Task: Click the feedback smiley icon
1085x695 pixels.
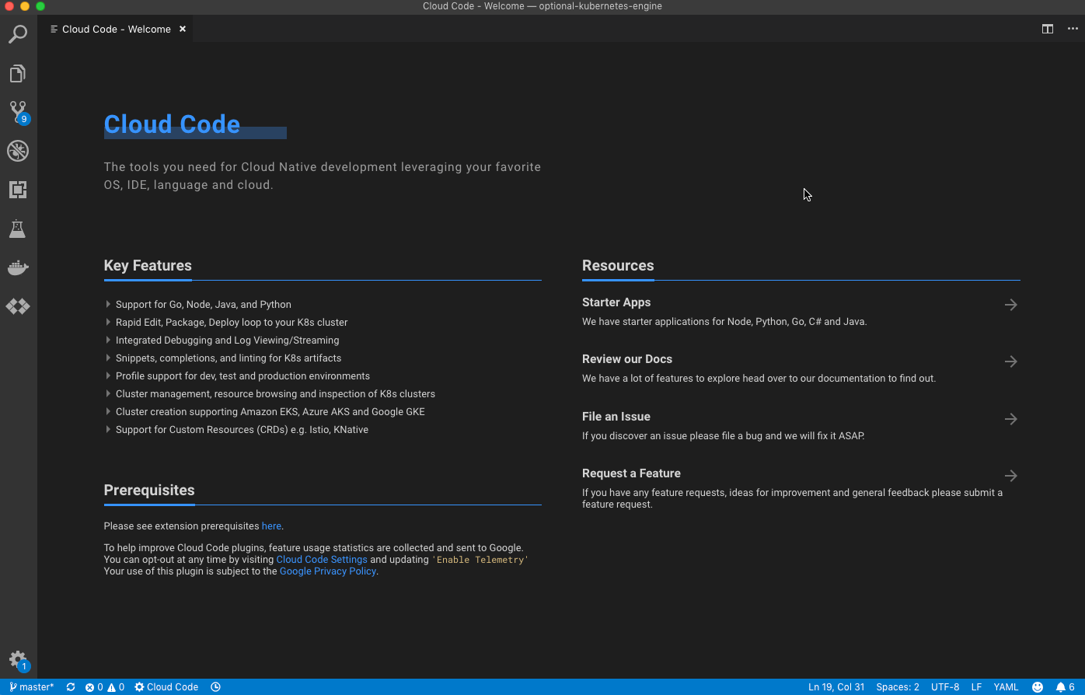Action: click(1038, 687)
